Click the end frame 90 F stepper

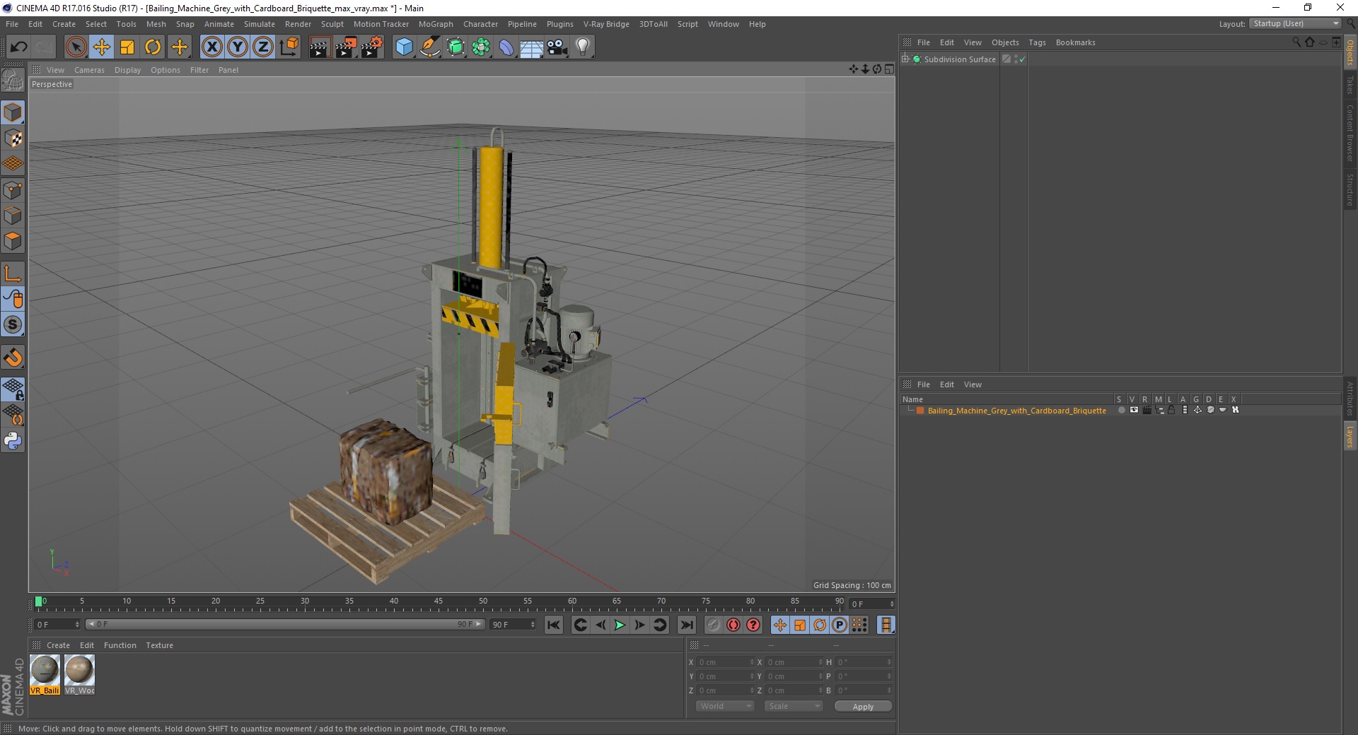(533, 625)
